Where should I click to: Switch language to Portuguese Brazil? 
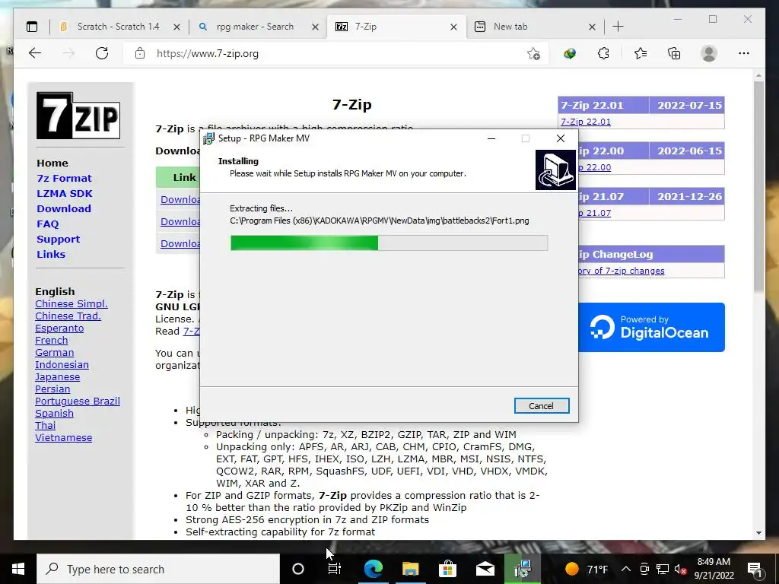coord(77,401)
